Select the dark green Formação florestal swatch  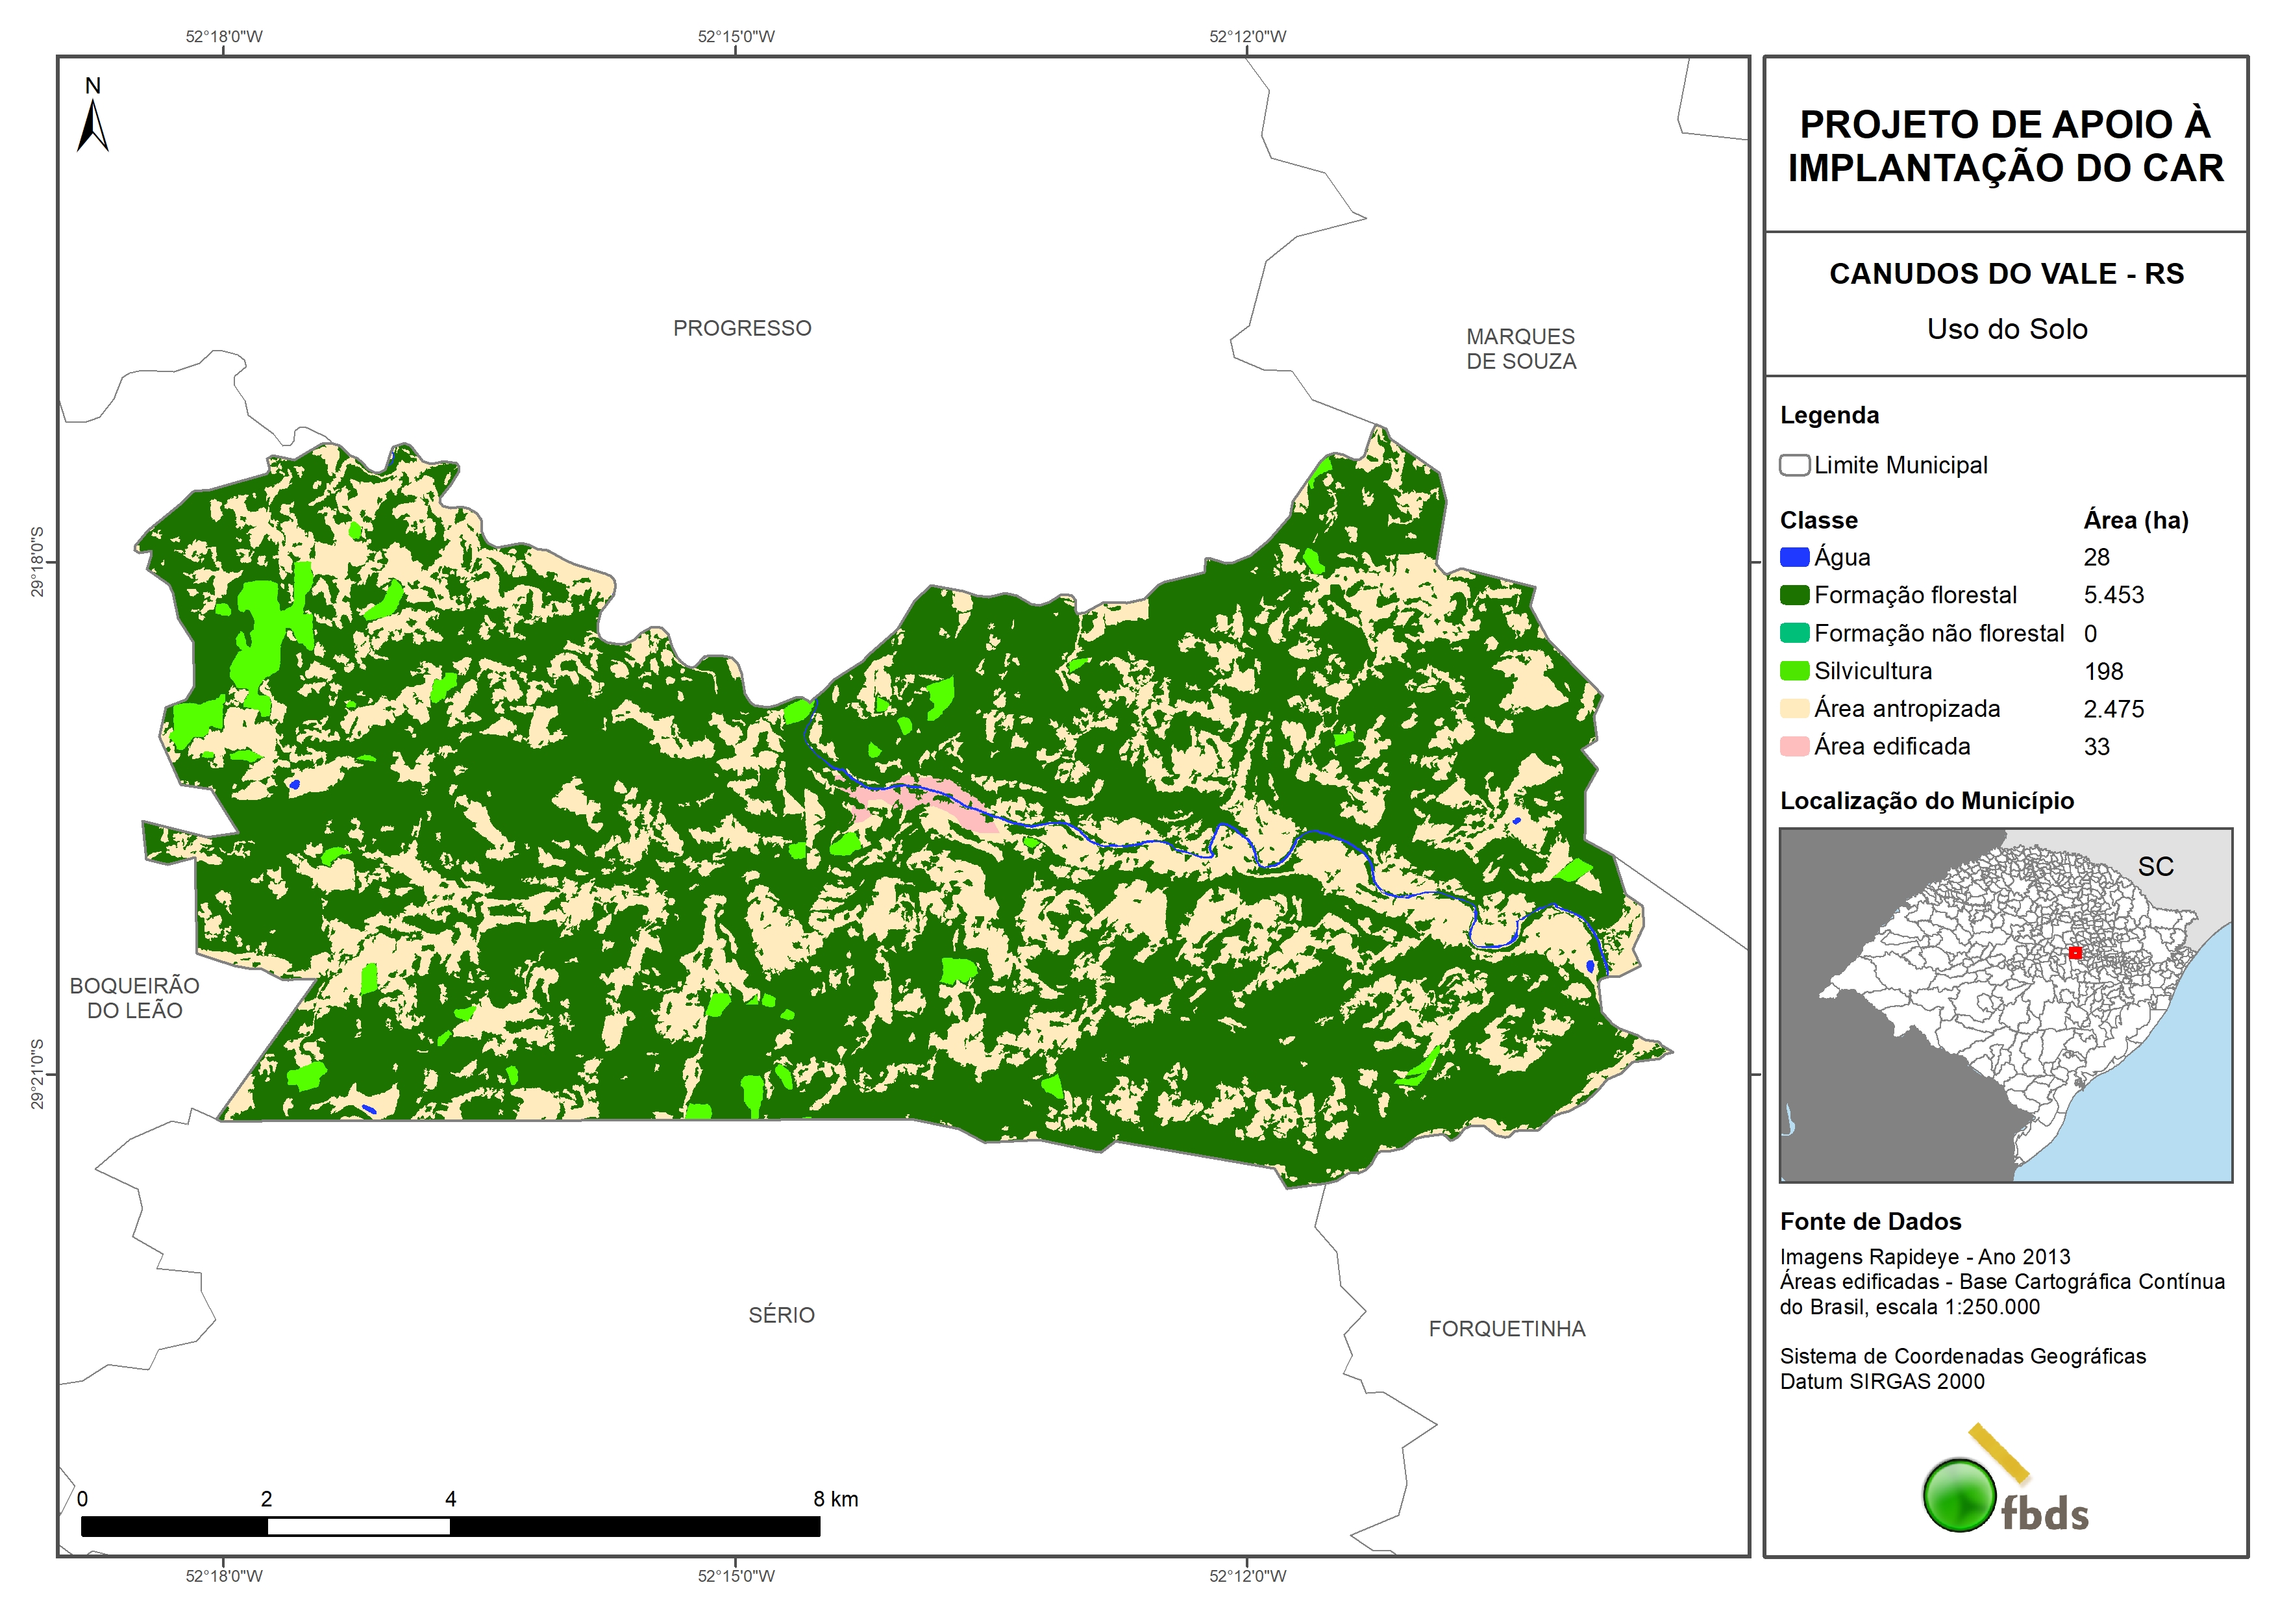[1794, 595]
